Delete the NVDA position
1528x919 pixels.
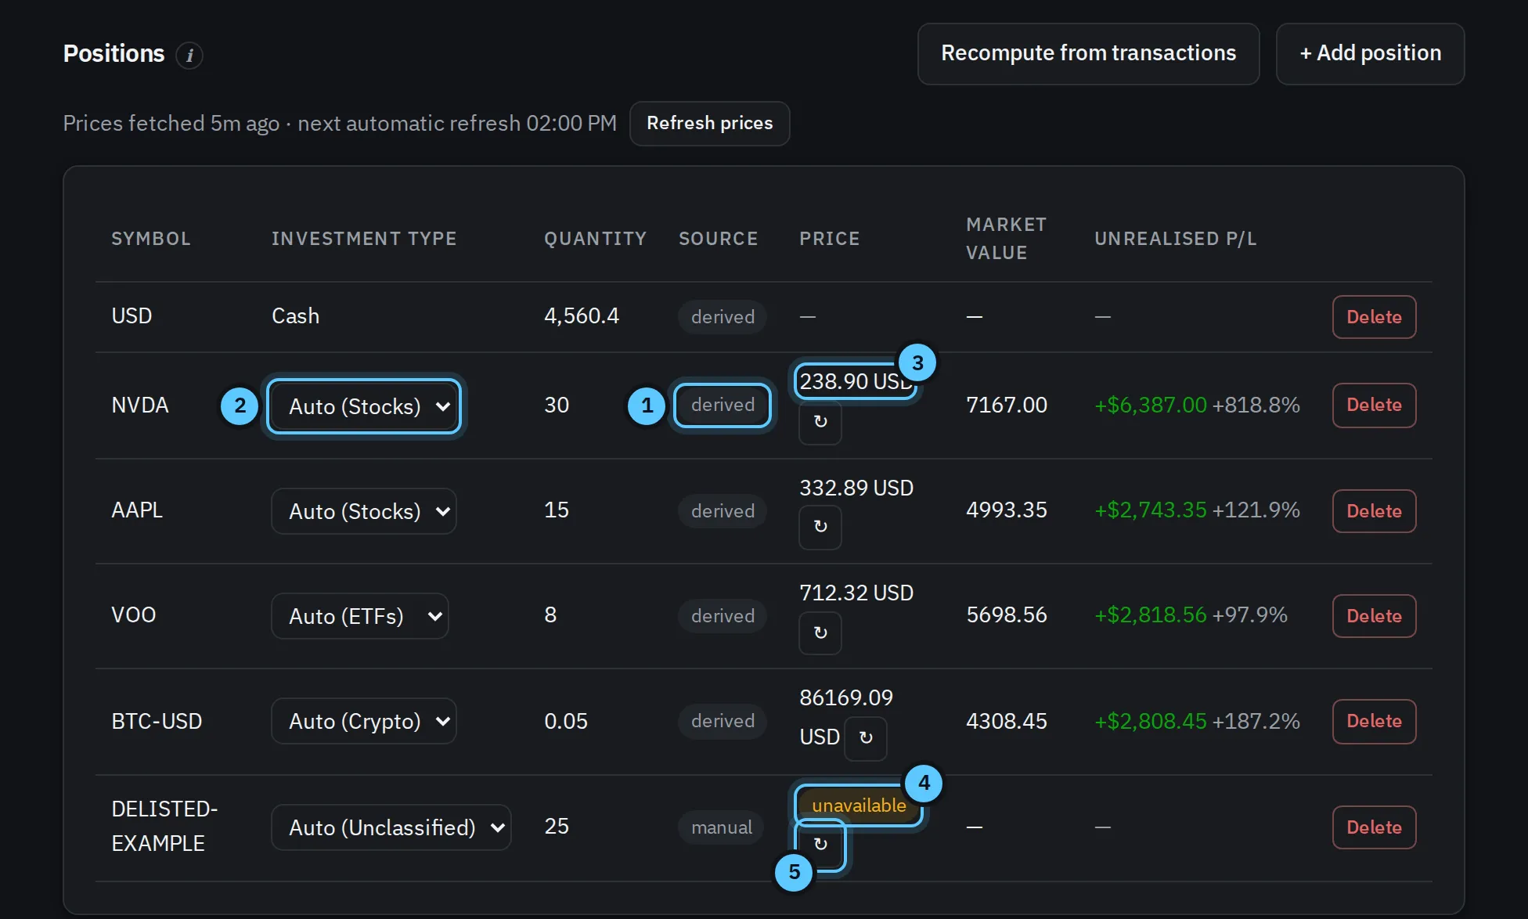pyautogui.click(x=1374, y=405)
